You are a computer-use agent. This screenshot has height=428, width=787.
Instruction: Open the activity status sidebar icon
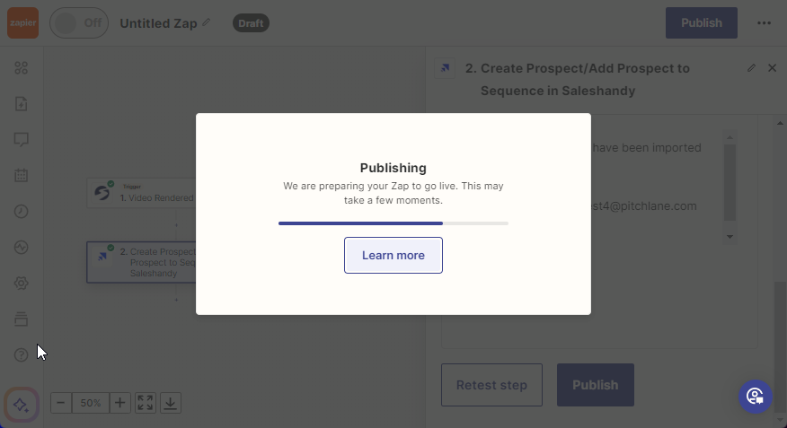[21, 248]
